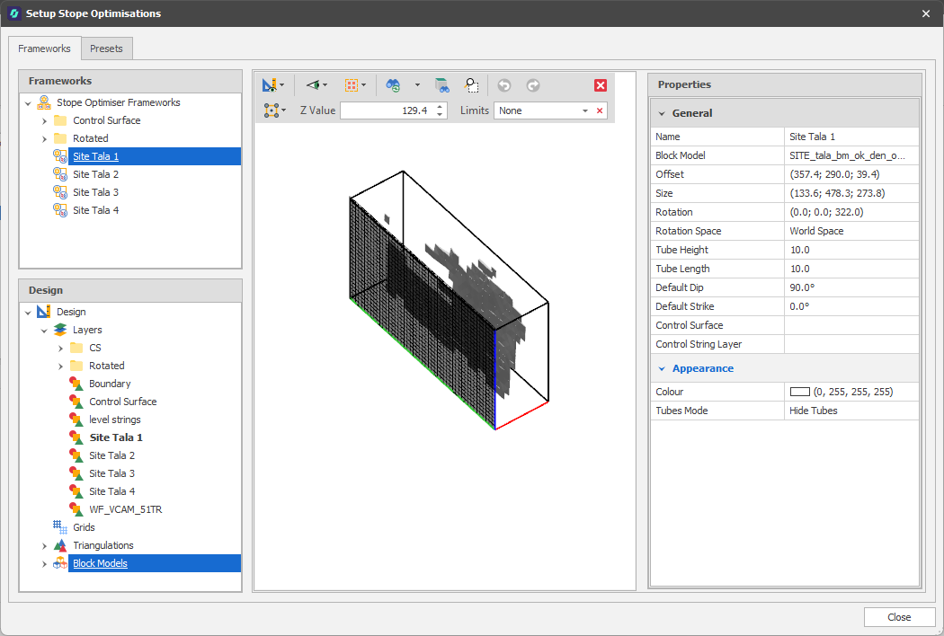Collapse the General properties section

pos(662,113)
